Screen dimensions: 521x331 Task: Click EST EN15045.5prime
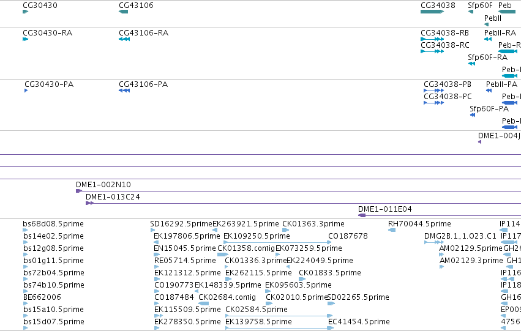point(185,248)
